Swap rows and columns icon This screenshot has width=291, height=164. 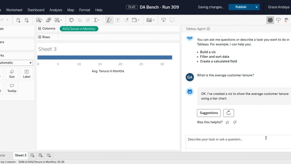71,20
